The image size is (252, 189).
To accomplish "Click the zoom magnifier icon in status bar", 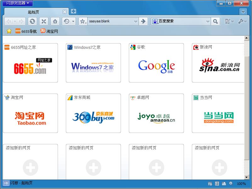I will click(x=231, y=184).
